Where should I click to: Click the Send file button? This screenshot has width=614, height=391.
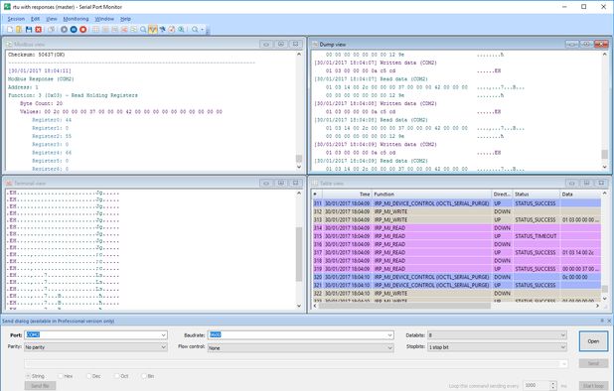pos(40,386)
